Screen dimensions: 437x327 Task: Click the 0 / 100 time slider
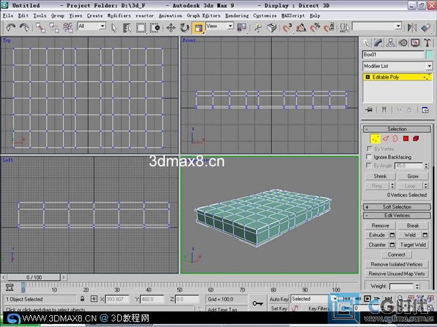coord(34,277)
